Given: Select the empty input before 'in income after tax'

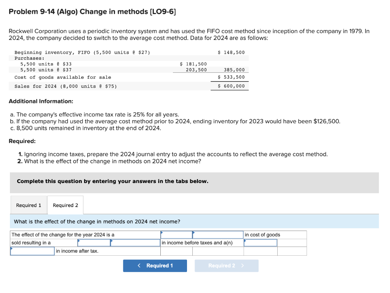Looking at the screenshot, I should click(32, 251).
